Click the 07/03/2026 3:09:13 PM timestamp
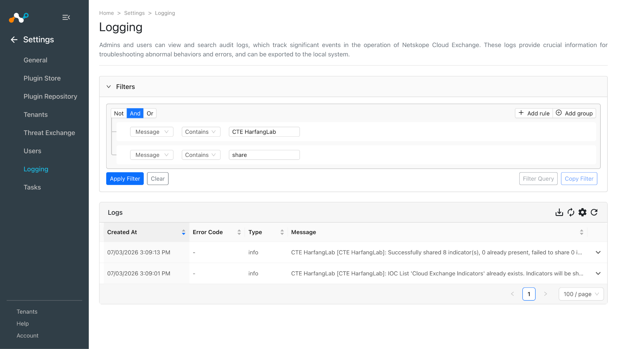The image size is (618, 349). pyautogui.click(x=139, y=252)
